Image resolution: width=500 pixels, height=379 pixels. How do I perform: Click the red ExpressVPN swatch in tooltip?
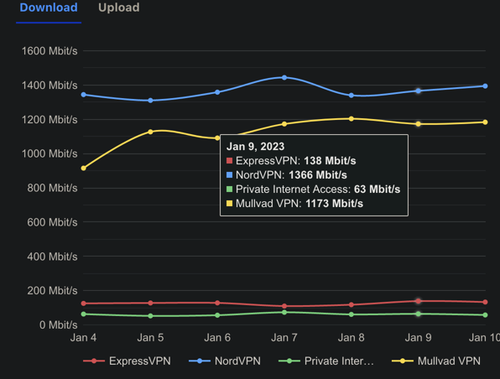tap(229, 160)
